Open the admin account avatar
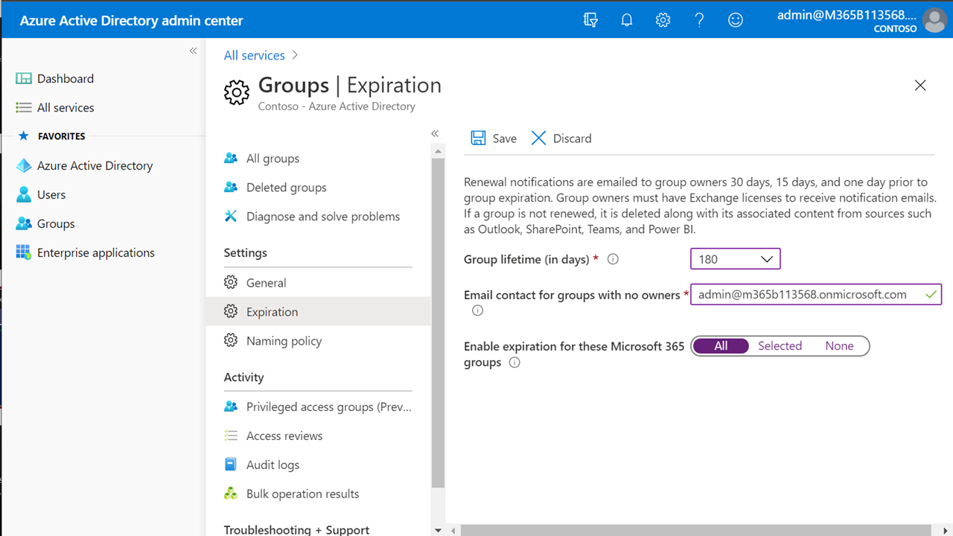953x536 pixels. pos(934,20)
